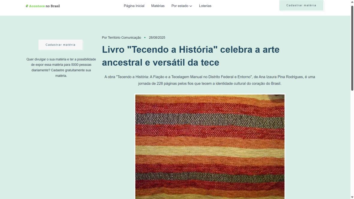This screenshot has height=199, width=354.
Task: Click the Cadastrar matéria button in the header
Action: tap(301, 5)
